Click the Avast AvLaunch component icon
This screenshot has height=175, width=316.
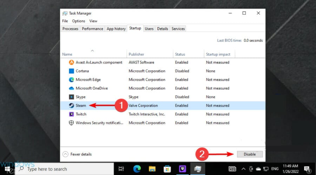coord(71,62)
